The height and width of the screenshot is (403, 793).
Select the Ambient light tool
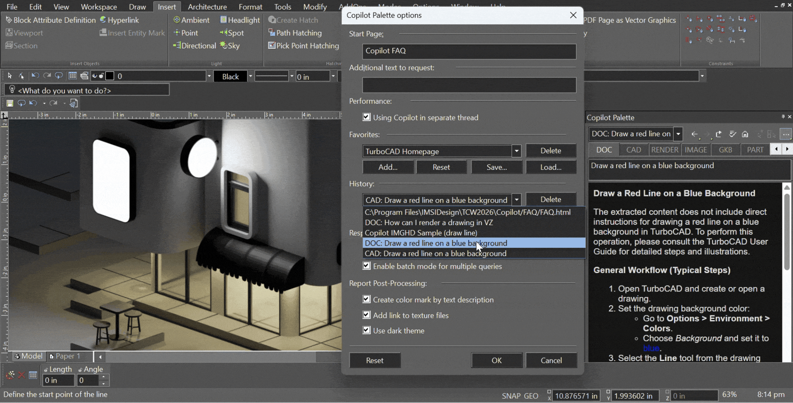click(x=191, y=20)
